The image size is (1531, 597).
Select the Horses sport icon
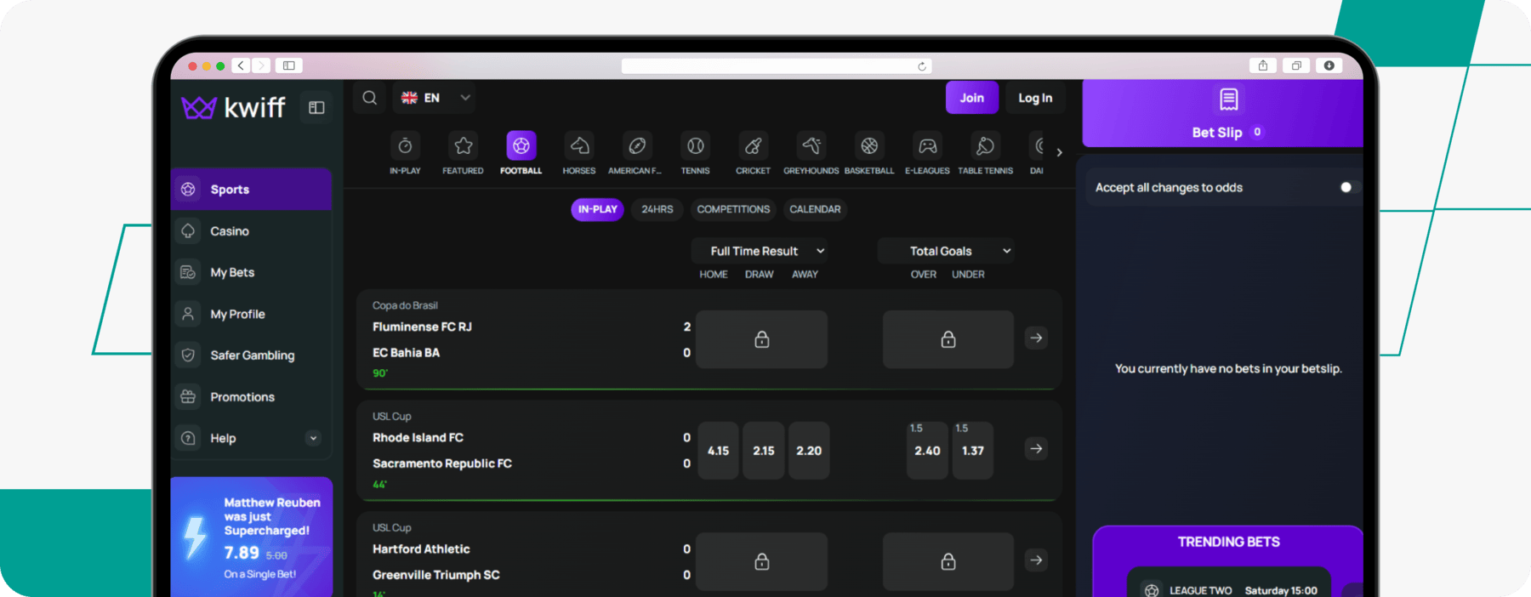(579, 146)
